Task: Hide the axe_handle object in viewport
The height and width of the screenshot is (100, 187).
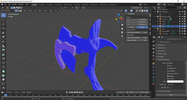Action: coord(182,31)
